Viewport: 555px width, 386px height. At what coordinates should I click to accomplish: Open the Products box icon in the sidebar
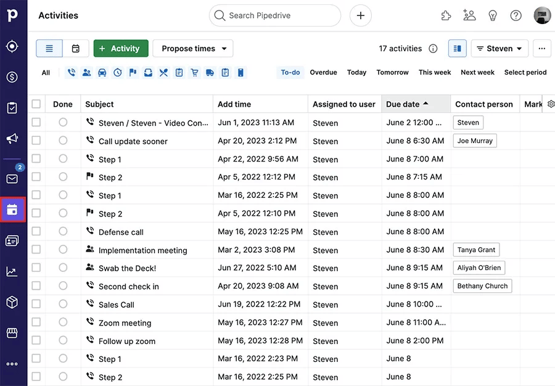click(13, 302)
